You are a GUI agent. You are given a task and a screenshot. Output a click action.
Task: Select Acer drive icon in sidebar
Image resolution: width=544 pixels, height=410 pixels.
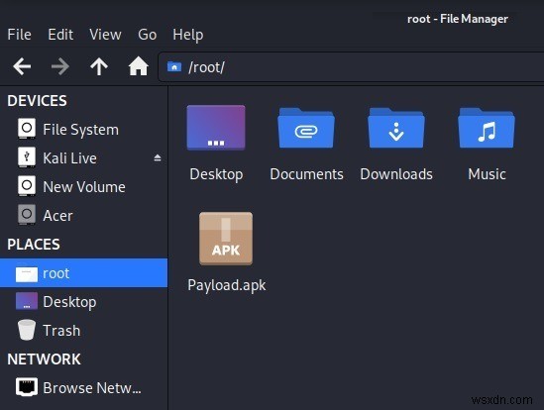[27, 214]
